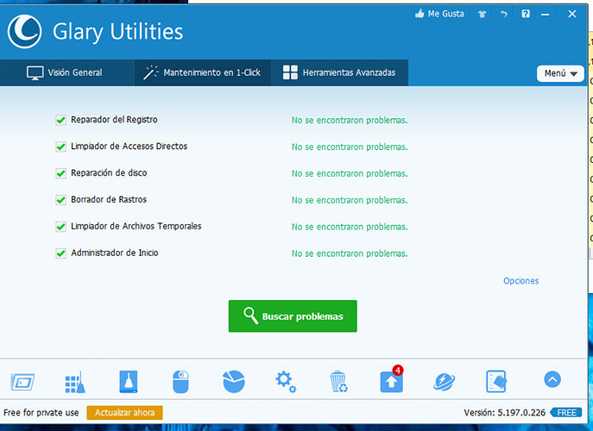593x431 pixels.
Task: Uncheck Administrador de Inicio checkbox
Action: 60,253
